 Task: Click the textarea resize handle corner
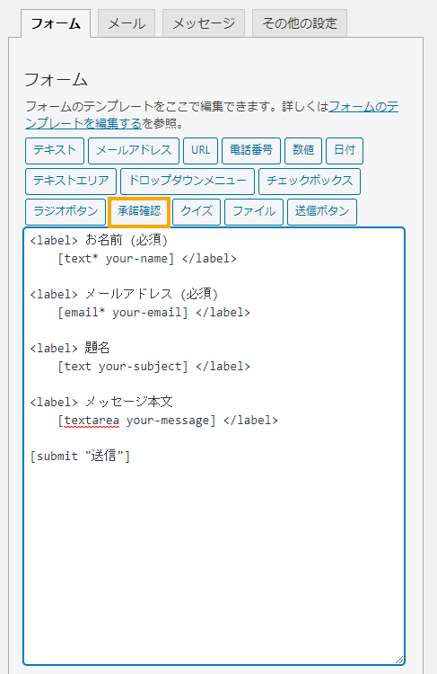point(399,660)
